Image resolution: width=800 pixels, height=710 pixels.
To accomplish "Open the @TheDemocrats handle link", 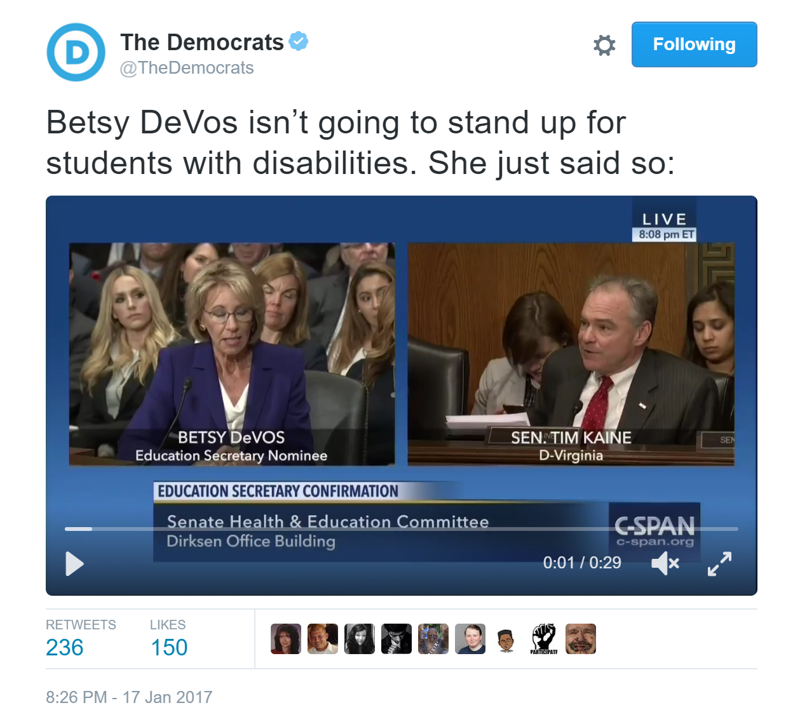I will click(187, 68).
